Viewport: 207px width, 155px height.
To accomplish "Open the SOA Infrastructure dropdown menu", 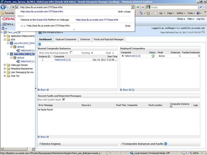I will (52, 32).
